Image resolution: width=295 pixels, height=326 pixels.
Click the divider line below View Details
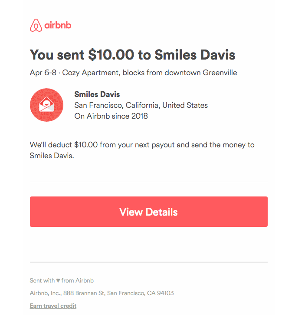pyautogui.click(x=148, y=262)
